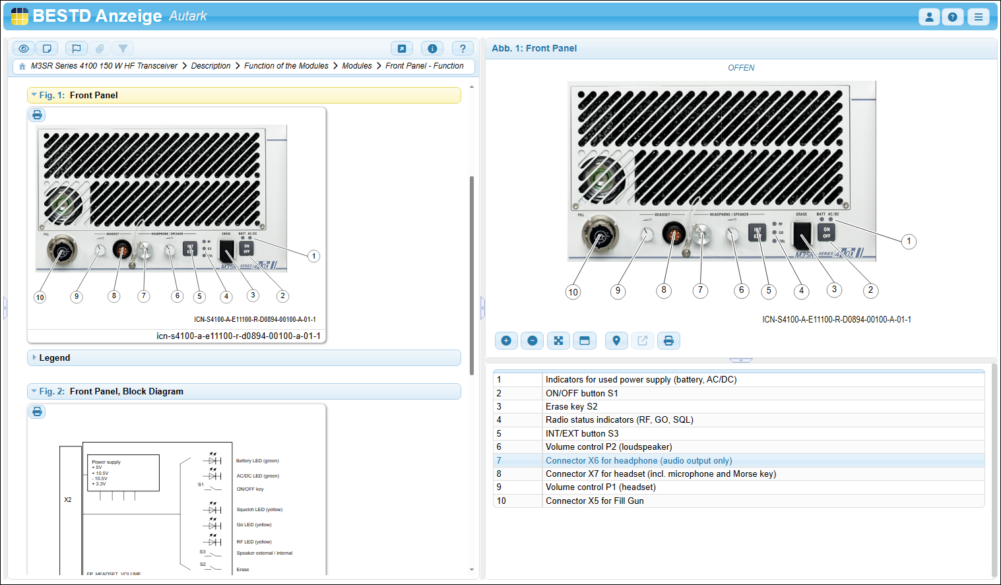Select legend row Indicators for used power supply

(739, 380)
